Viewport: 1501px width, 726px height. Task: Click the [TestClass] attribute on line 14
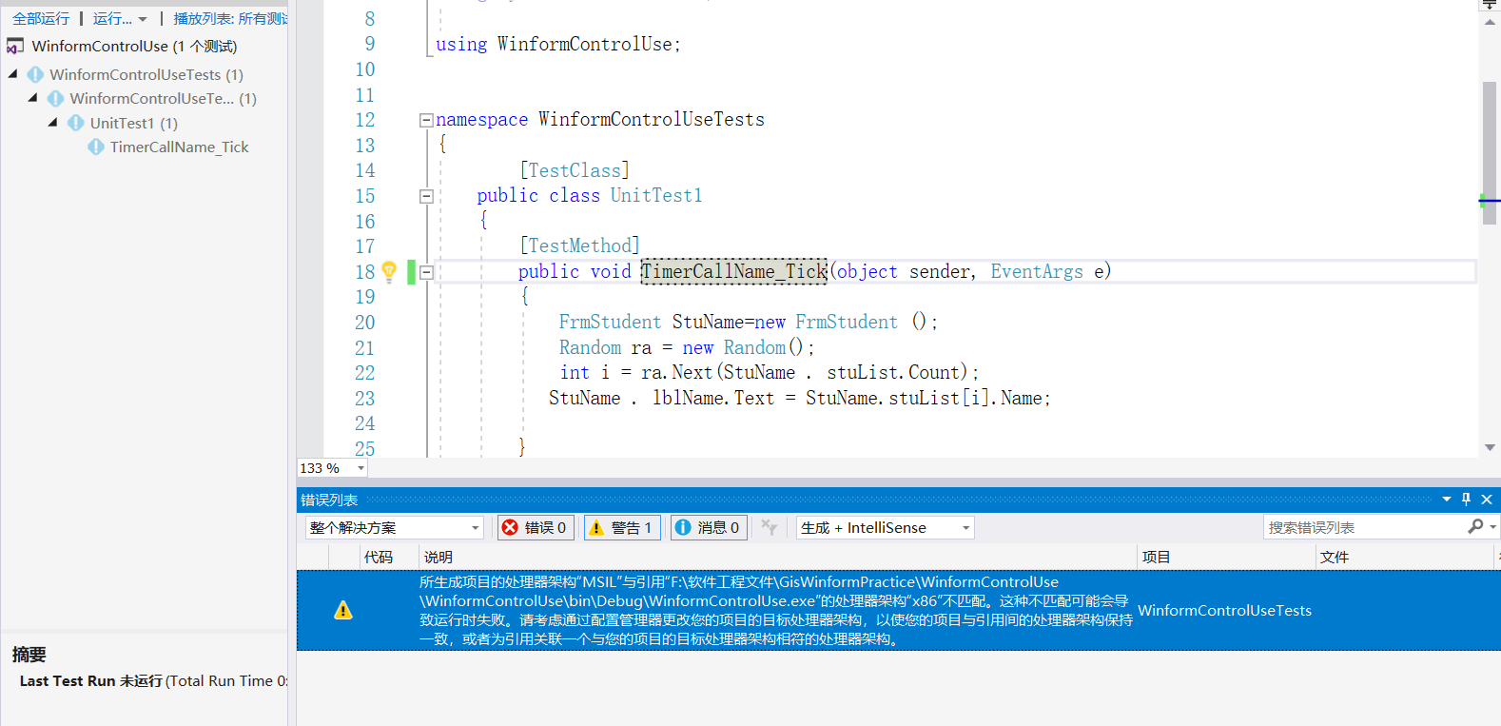(x=575, y=170)
